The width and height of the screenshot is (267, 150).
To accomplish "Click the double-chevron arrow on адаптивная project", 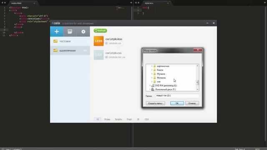I will tap(85, 50).
